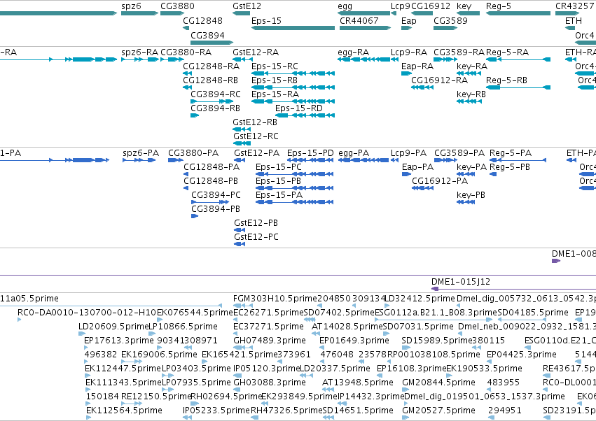Image resolution: width=596 pixels, height=421 pixels.
Task: Click the GstE12-PC protein label
Action: tap(256, 237)
